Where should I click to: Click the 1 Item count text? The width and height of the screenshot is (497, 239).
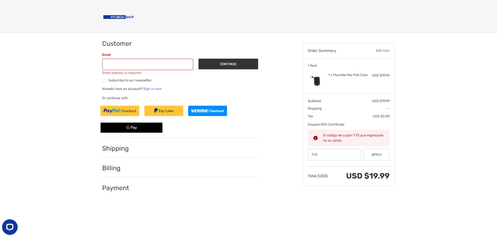click(x=312, y=66)
